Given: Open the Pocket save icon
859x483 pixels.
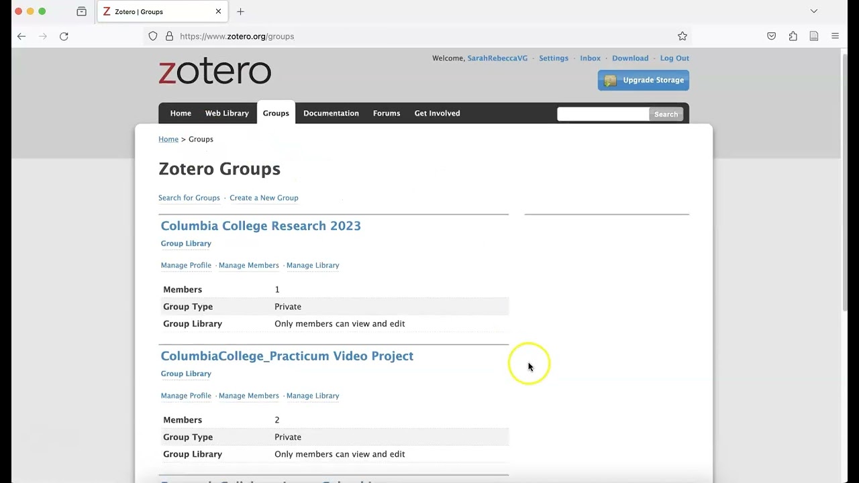Looking at the screenshot, I should point(772,36).
